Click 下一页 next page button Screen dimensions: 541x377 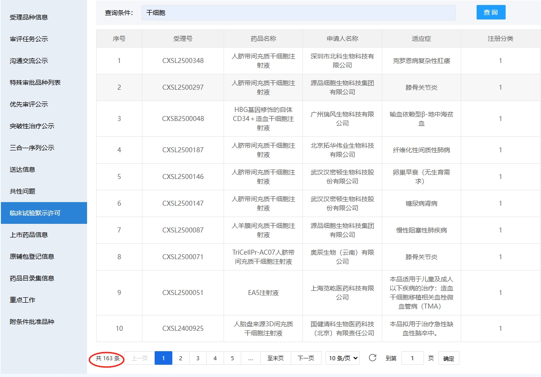306,358
